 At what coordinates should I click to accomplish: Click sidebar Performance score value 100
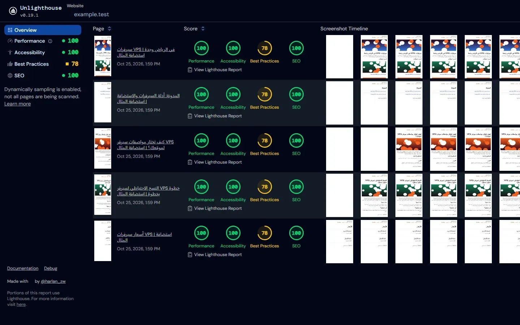click(x=73, y=41)
